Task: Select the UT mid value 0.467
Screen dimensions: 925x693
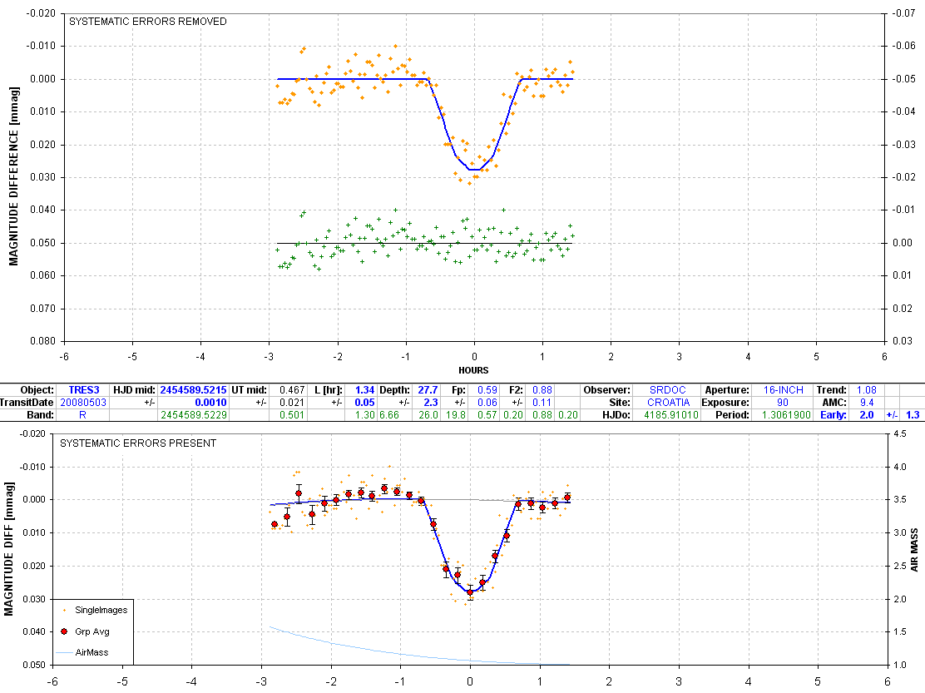Action: click(x=292, y=390)
